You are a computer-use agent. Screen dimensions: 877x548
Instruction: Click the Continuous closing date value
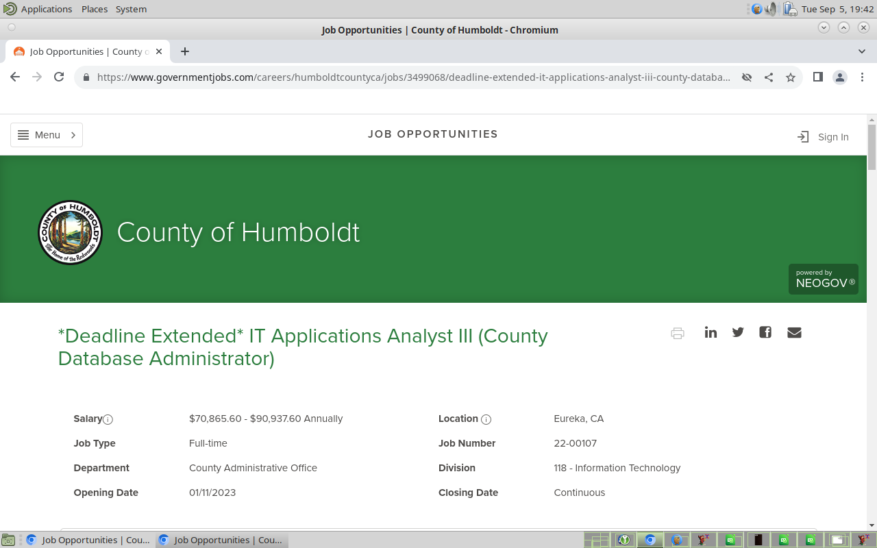pyautogui.click(x=580, y=493)
